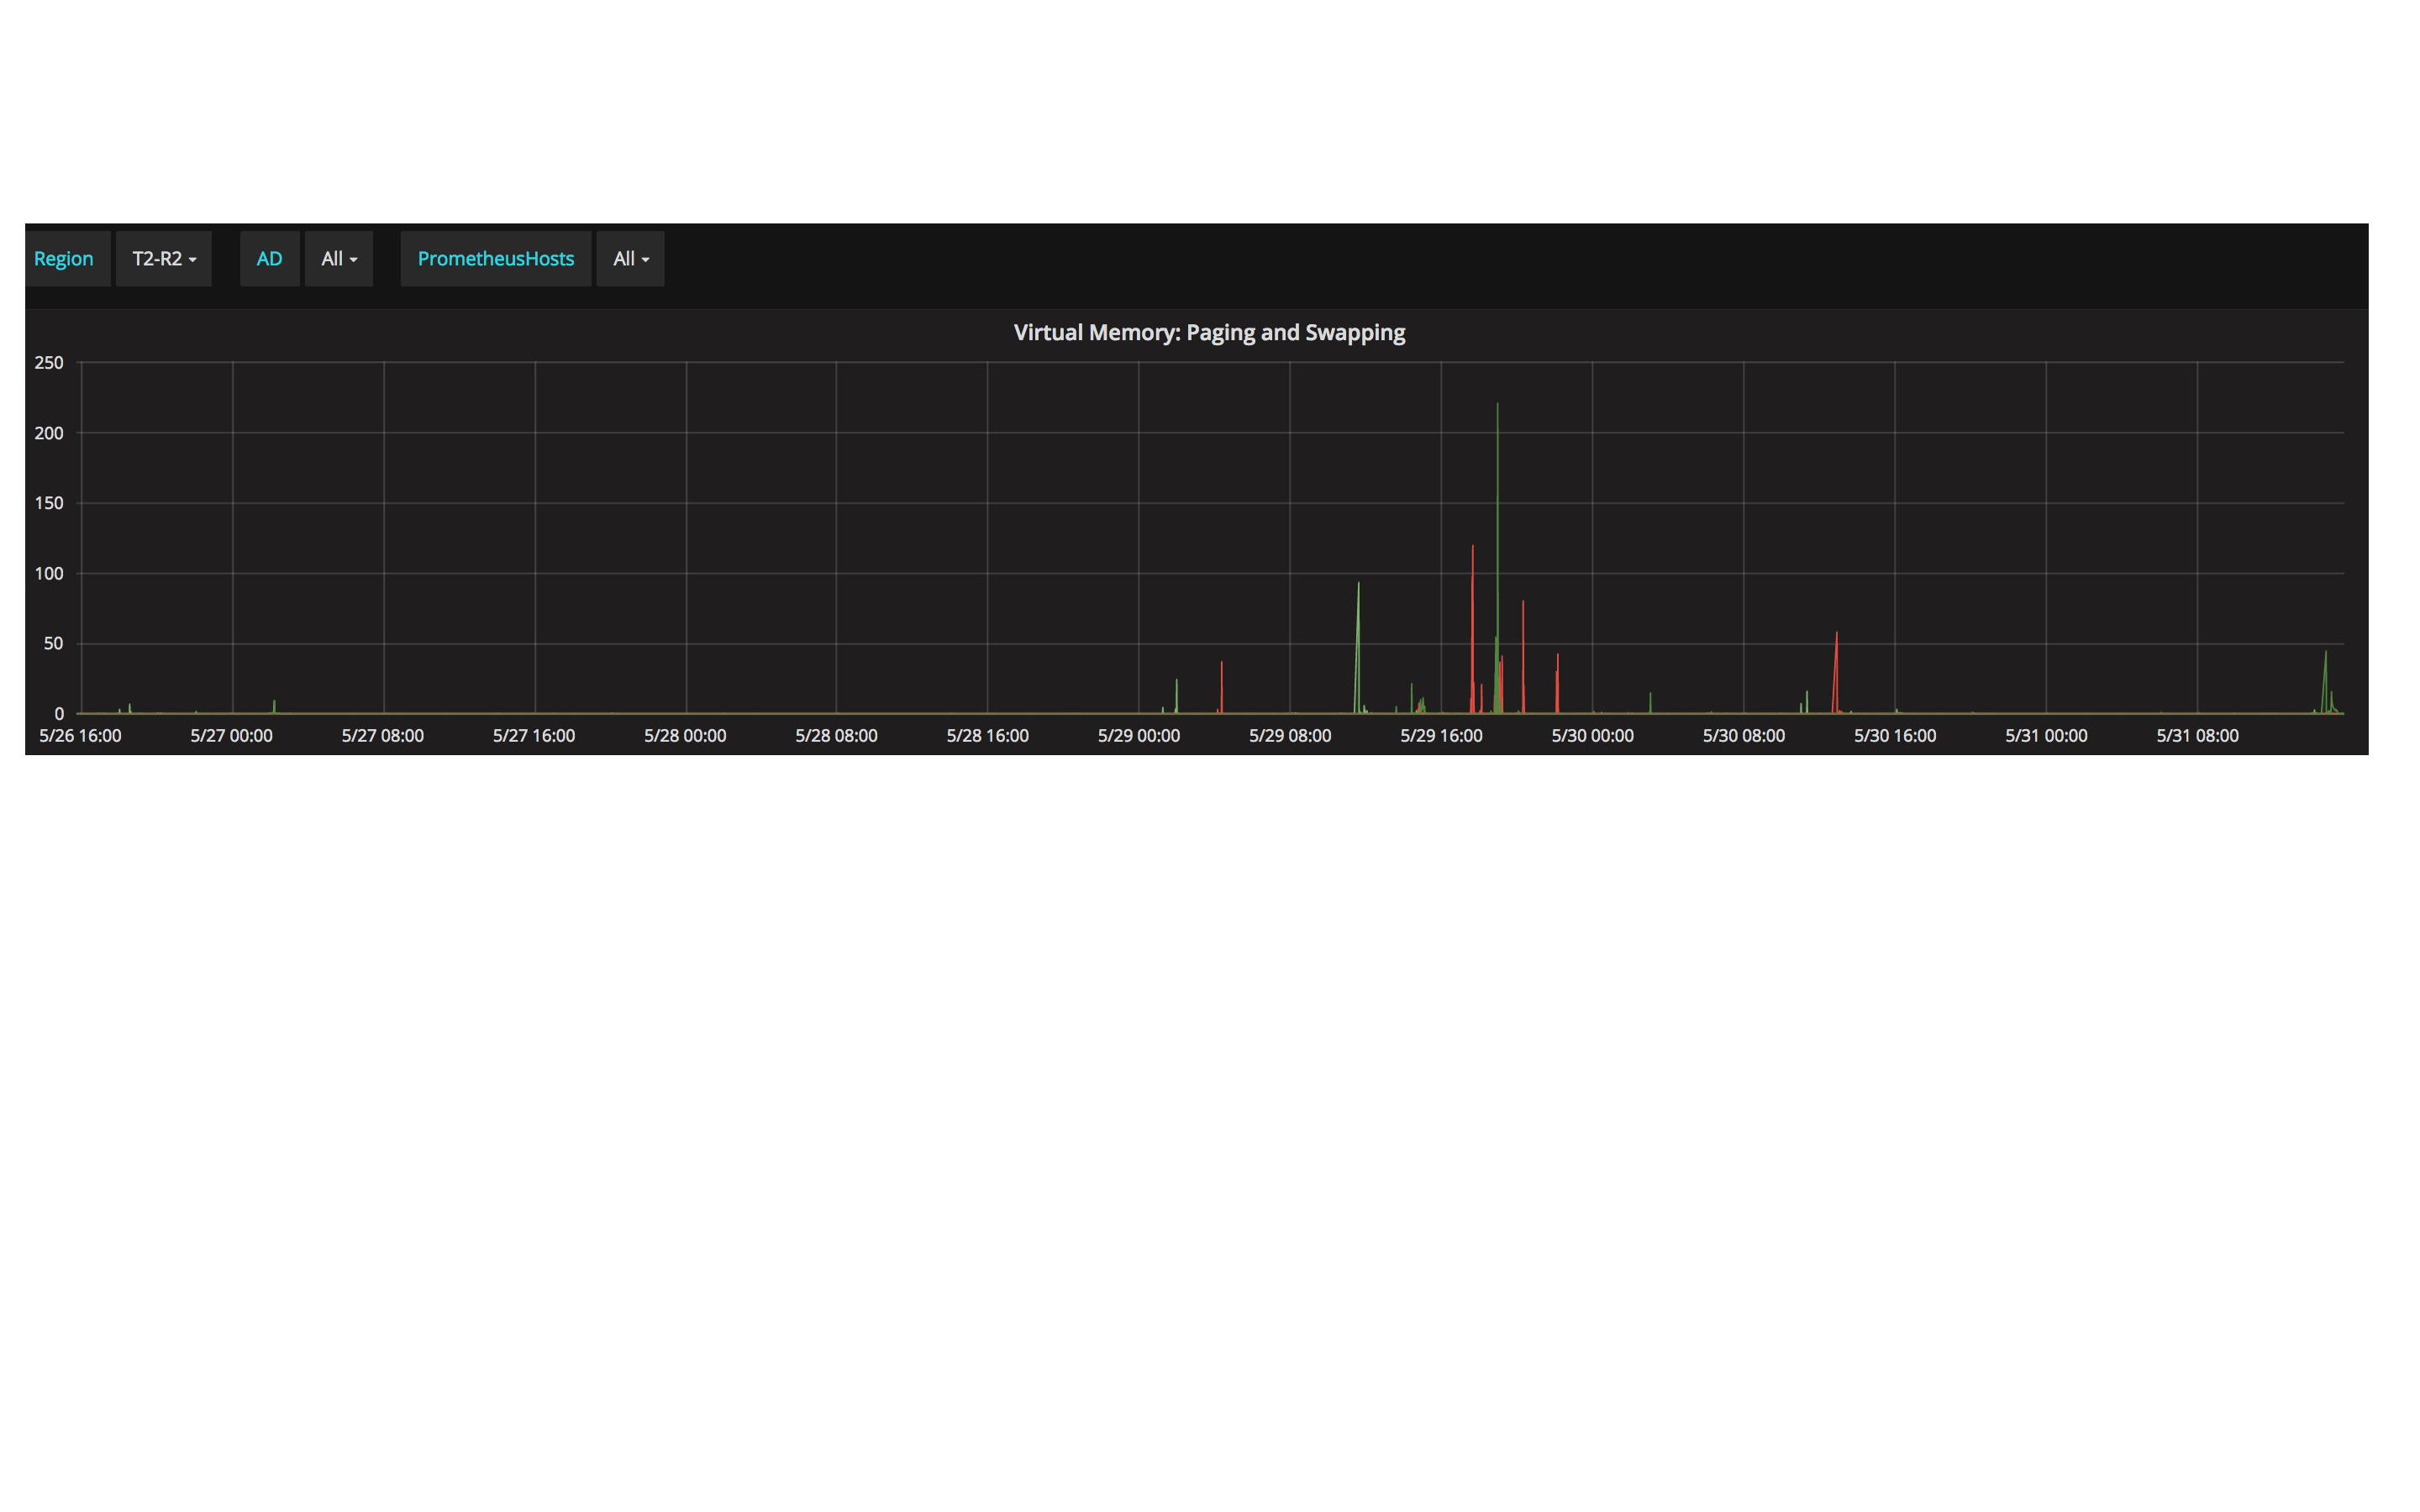Click the tallest green spike peak above 200
Screen dimensions: 2420x1512
click(x=1497, y=408)
